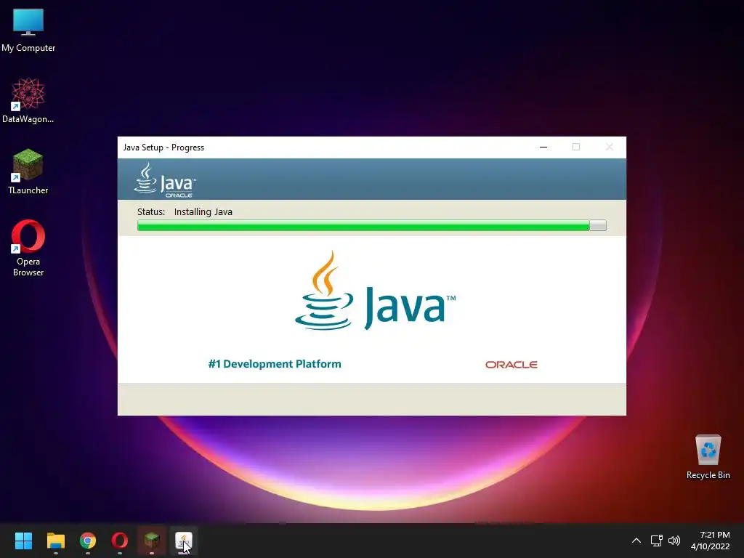744x558 pixels.
Task: Show hidden system tray icons
Action: 636,541
